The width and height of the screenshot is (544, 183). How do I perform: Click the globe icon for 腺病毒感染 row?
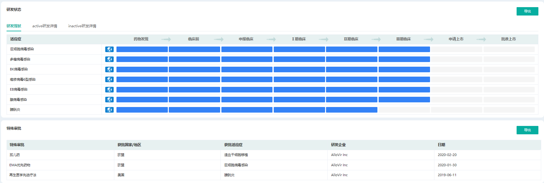pos(109,100)
